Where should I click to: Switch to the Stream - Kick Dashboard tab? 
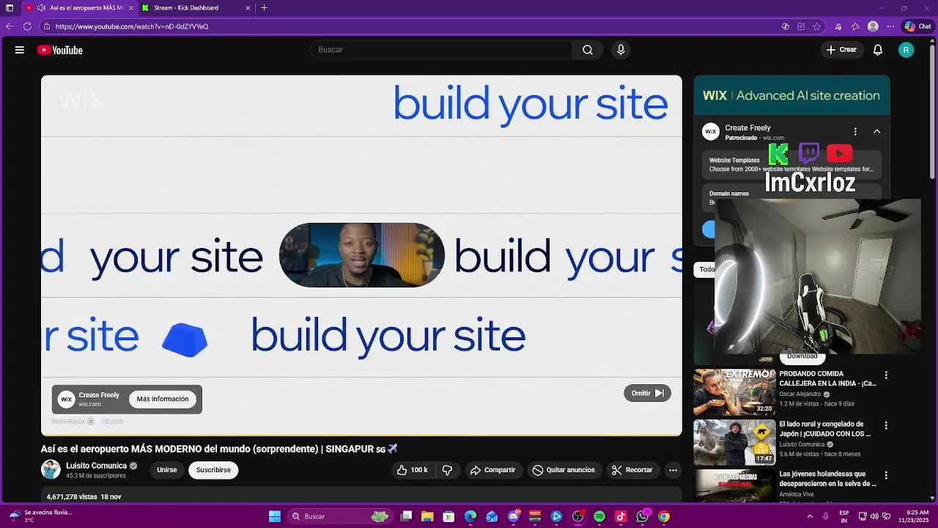(x=196, y=8)
